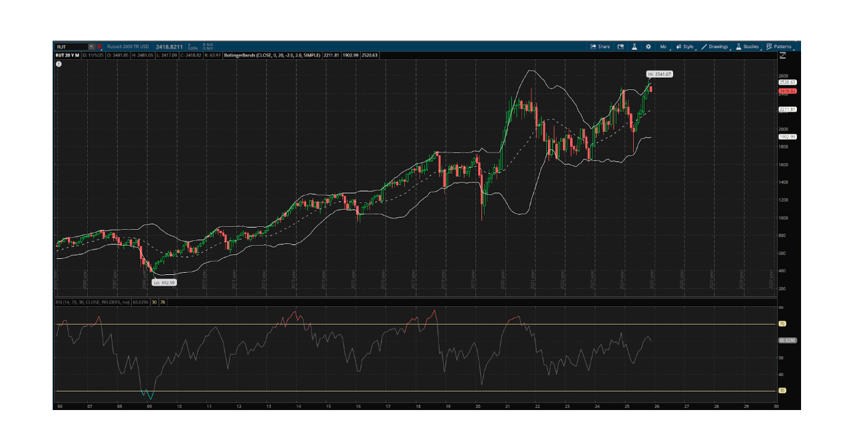This screenshot has width=845, height=434.
Task: Open the chart alert/snapshot icon
Action: point(621,47)
